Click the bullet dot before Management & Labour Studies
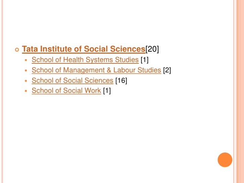The image size is (244, 183). (x=26, y=70)
